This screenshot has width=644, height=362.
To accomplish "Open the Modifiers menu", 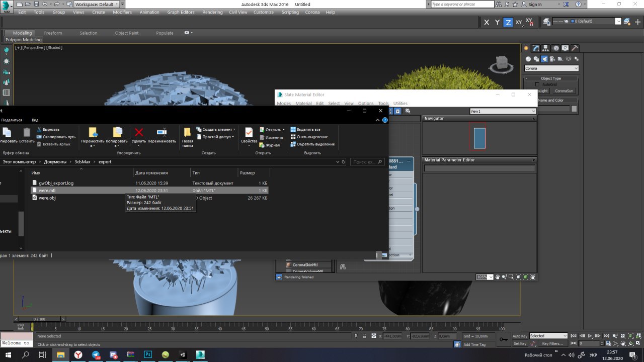I will coord(122,12).
